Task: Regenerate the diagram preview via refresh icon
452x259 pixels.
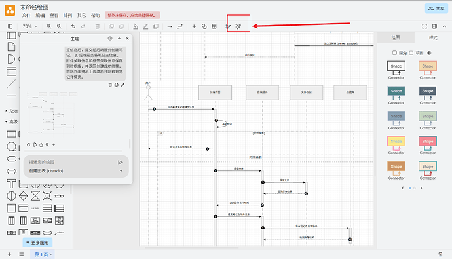Action: coord(28,145)
